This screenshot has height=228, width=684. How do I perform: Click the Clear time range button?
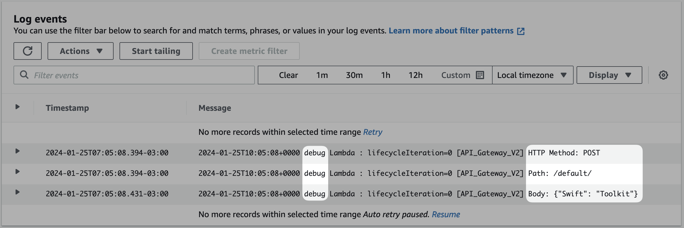(x=288, y=75)
